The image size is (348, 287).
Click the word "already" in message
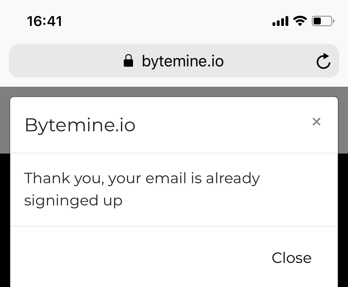tap(233, 178)
